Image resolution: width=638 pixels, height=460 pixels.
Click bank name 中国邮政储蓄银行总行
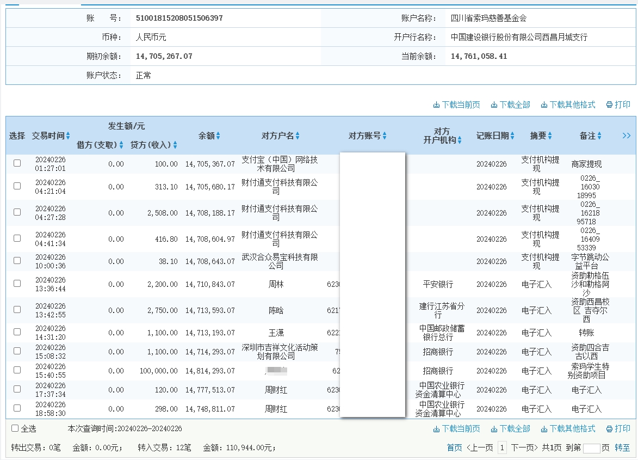click(442, 333)
